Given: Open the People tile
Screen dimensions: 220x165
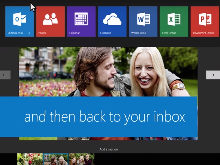Looking at the screenshot, I should tap(50, 21).
